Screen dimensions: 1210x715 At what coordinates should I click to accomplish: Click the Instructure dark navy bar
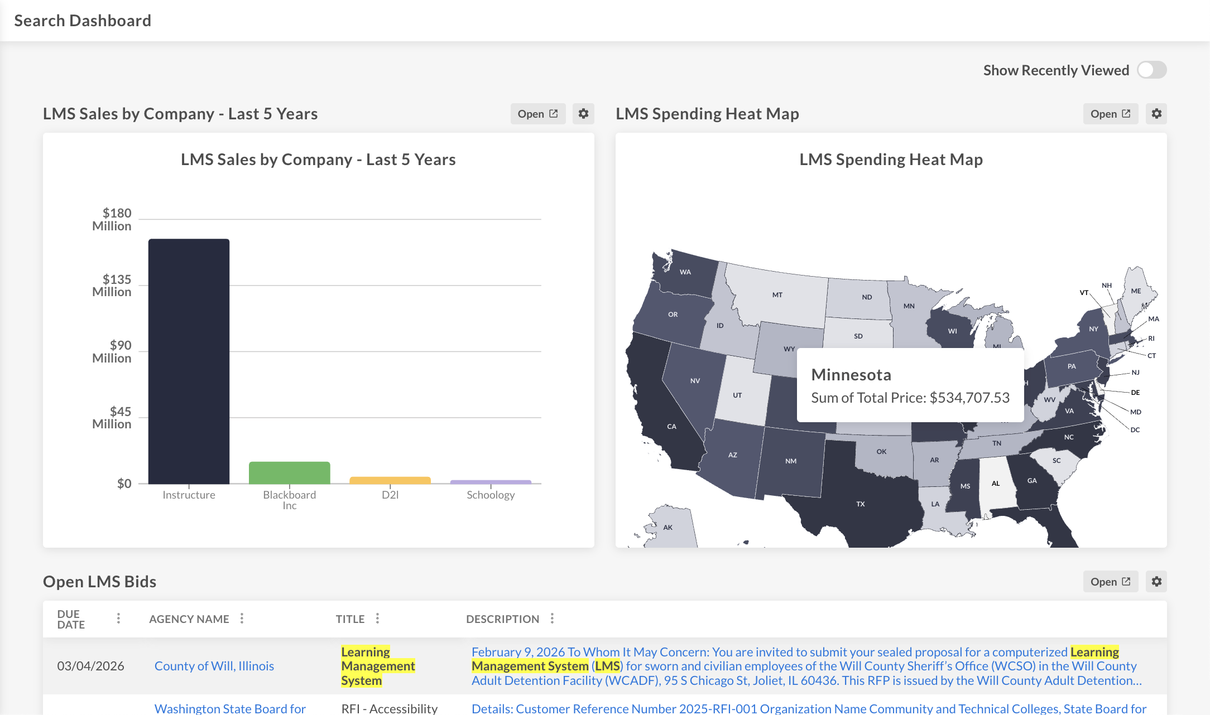click(189, 361)
